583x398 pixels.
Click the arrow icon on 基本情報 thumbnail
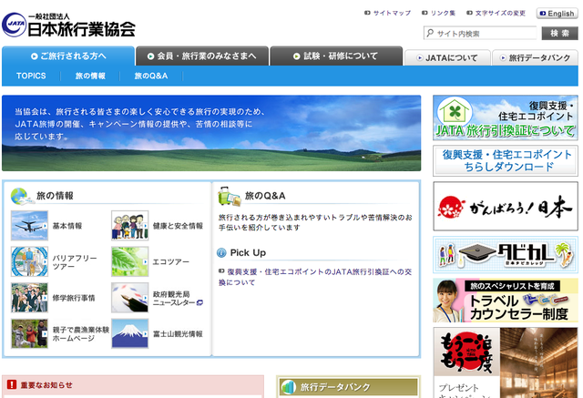coord(45,226)
